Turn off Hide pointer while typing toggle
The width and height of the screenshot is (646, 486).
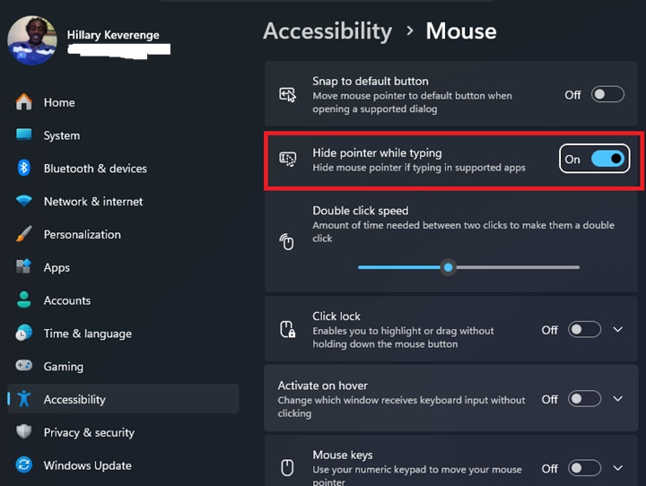pos(607,159)
